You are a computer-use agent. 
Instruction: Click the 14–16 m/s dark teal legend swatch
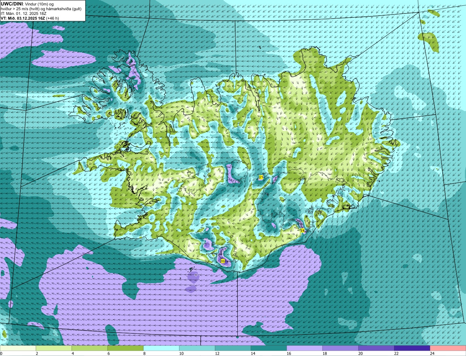tap(269, 348)
